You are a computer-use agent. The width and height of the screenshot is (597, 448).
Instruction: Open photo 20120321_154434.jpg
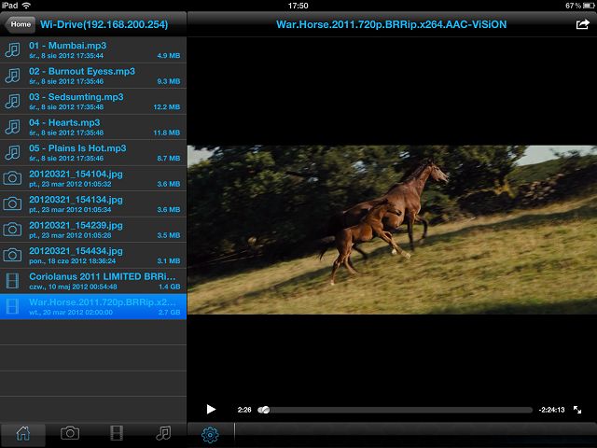(93, 255)
